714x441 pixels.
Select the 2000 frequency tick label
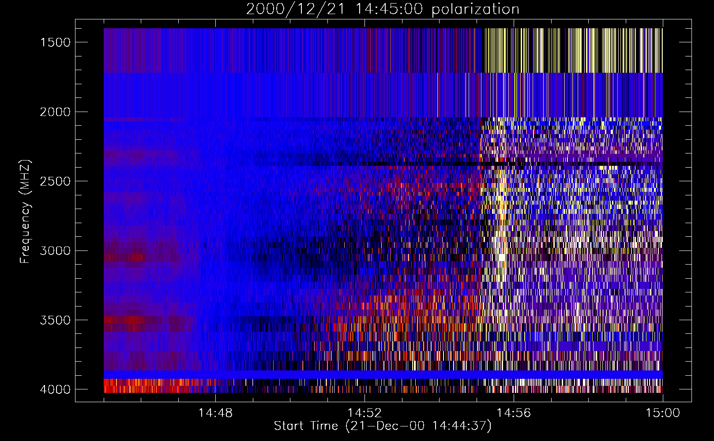[x=55, y=112]
